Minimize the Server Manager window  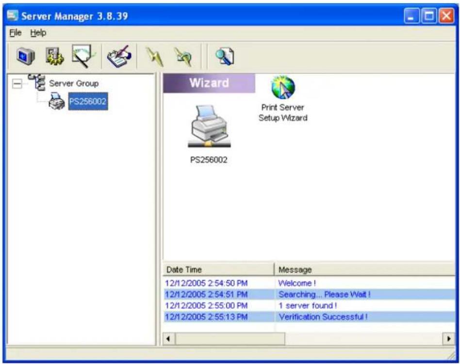[x=411, y=16]
